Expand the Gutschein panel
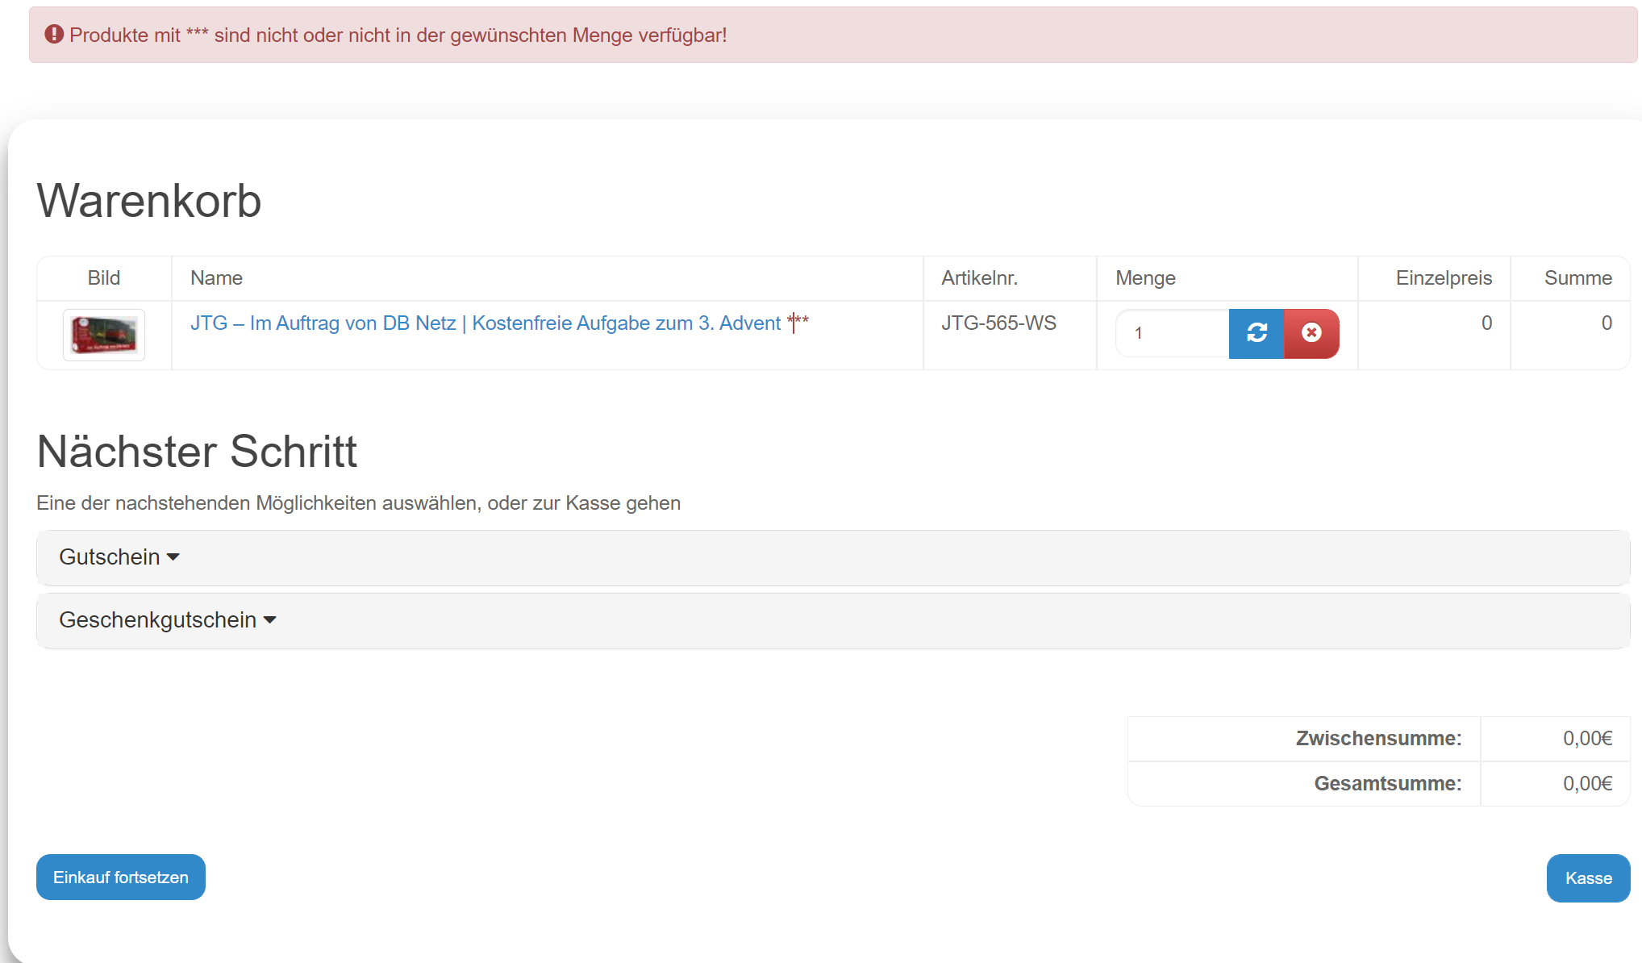The image size is (1642, 963). tap(110, 557)
